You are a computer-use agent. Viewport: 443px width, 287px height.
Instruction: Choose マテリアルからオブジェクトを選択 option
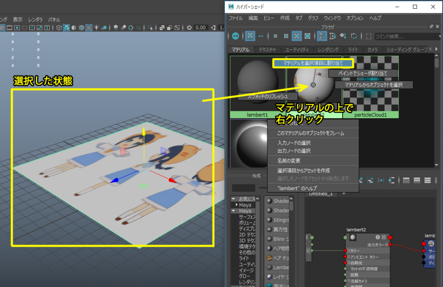[374, 85]
